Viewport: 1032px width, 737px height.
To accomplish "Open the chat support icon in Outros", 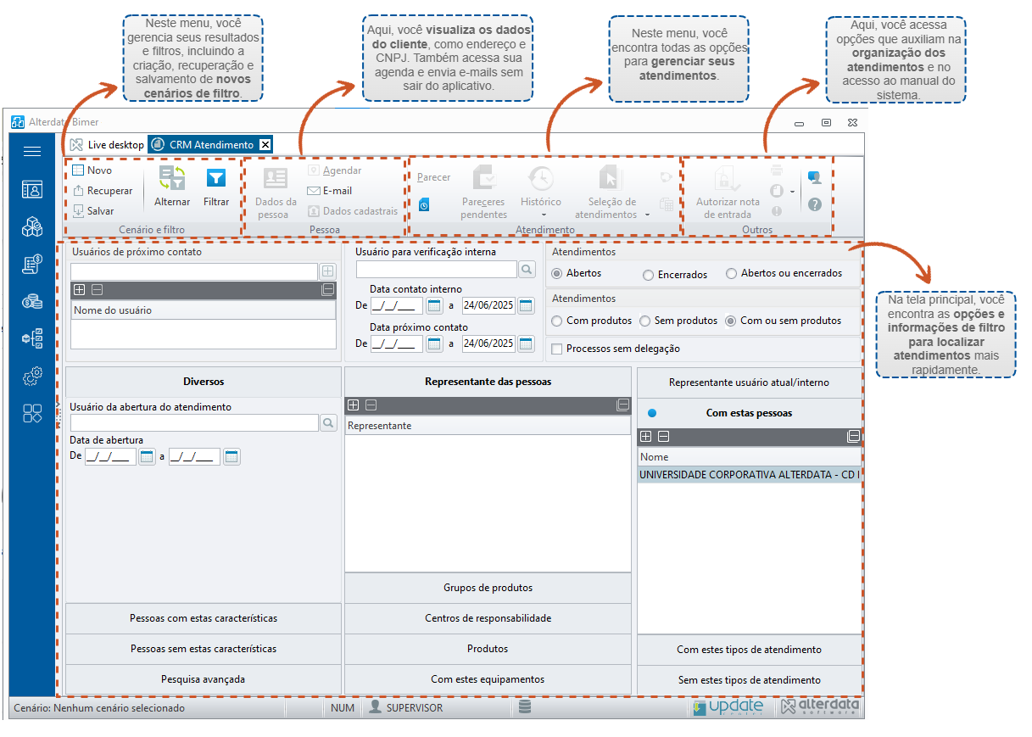I will point(814,177).
